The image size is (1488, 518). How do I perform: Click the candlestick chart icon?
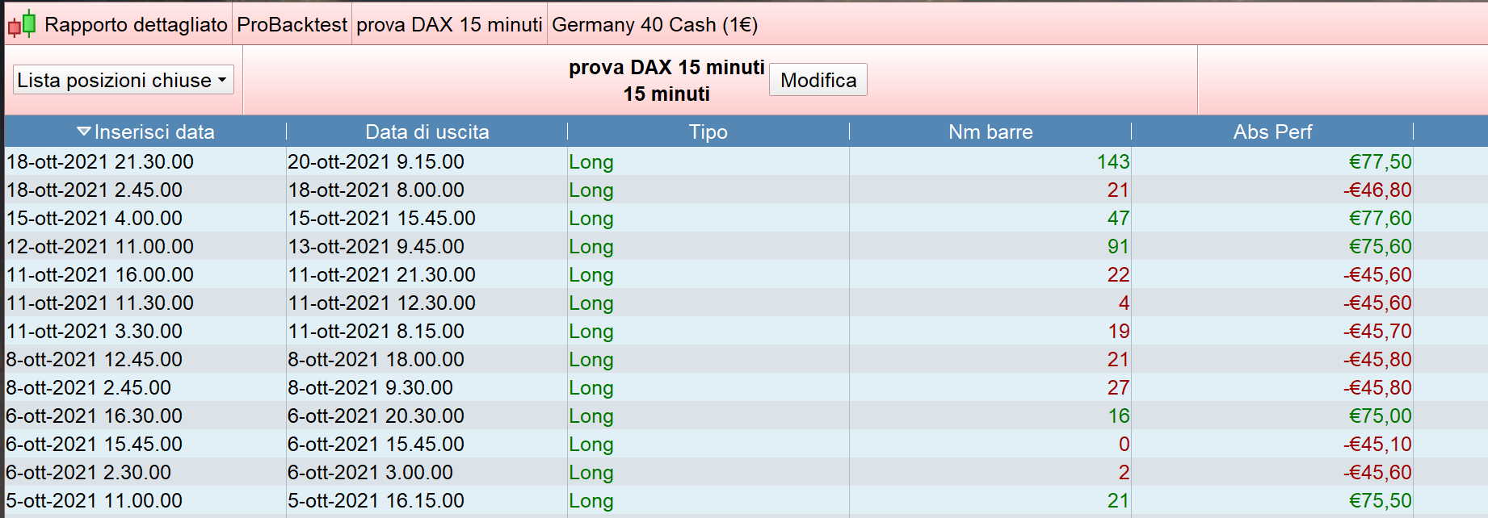pos(22,24)
